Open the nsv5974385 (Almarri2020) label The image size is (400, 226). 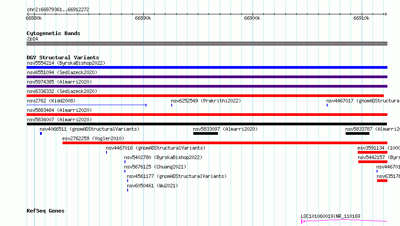coord(59,82)
